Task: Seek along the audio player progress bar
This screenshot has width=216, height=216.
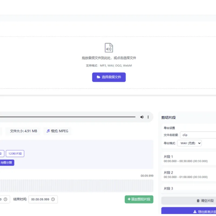Action: point(68,117)
